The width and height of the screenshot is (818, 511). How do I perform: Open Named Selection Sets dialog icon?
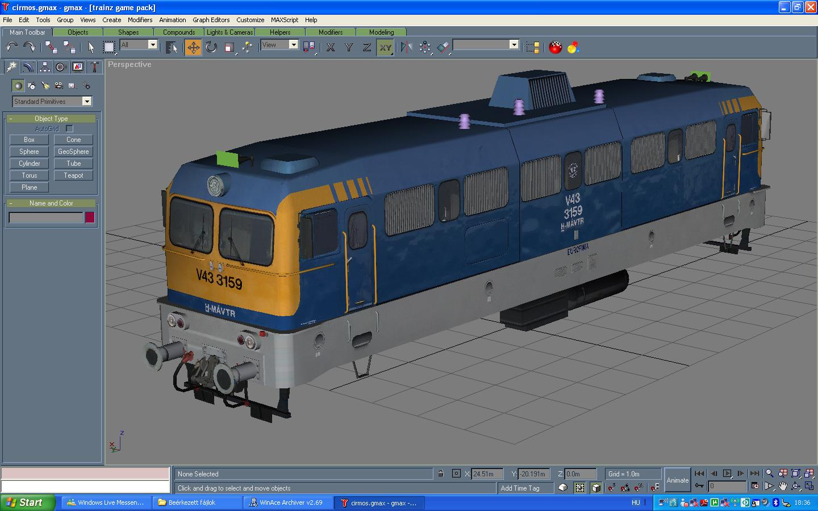[x=533, y=48]
